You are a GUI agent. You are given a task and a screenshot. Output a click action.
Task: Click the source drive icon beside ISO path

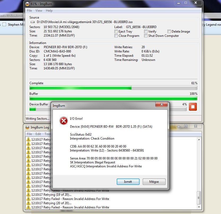tap(33, 22)
